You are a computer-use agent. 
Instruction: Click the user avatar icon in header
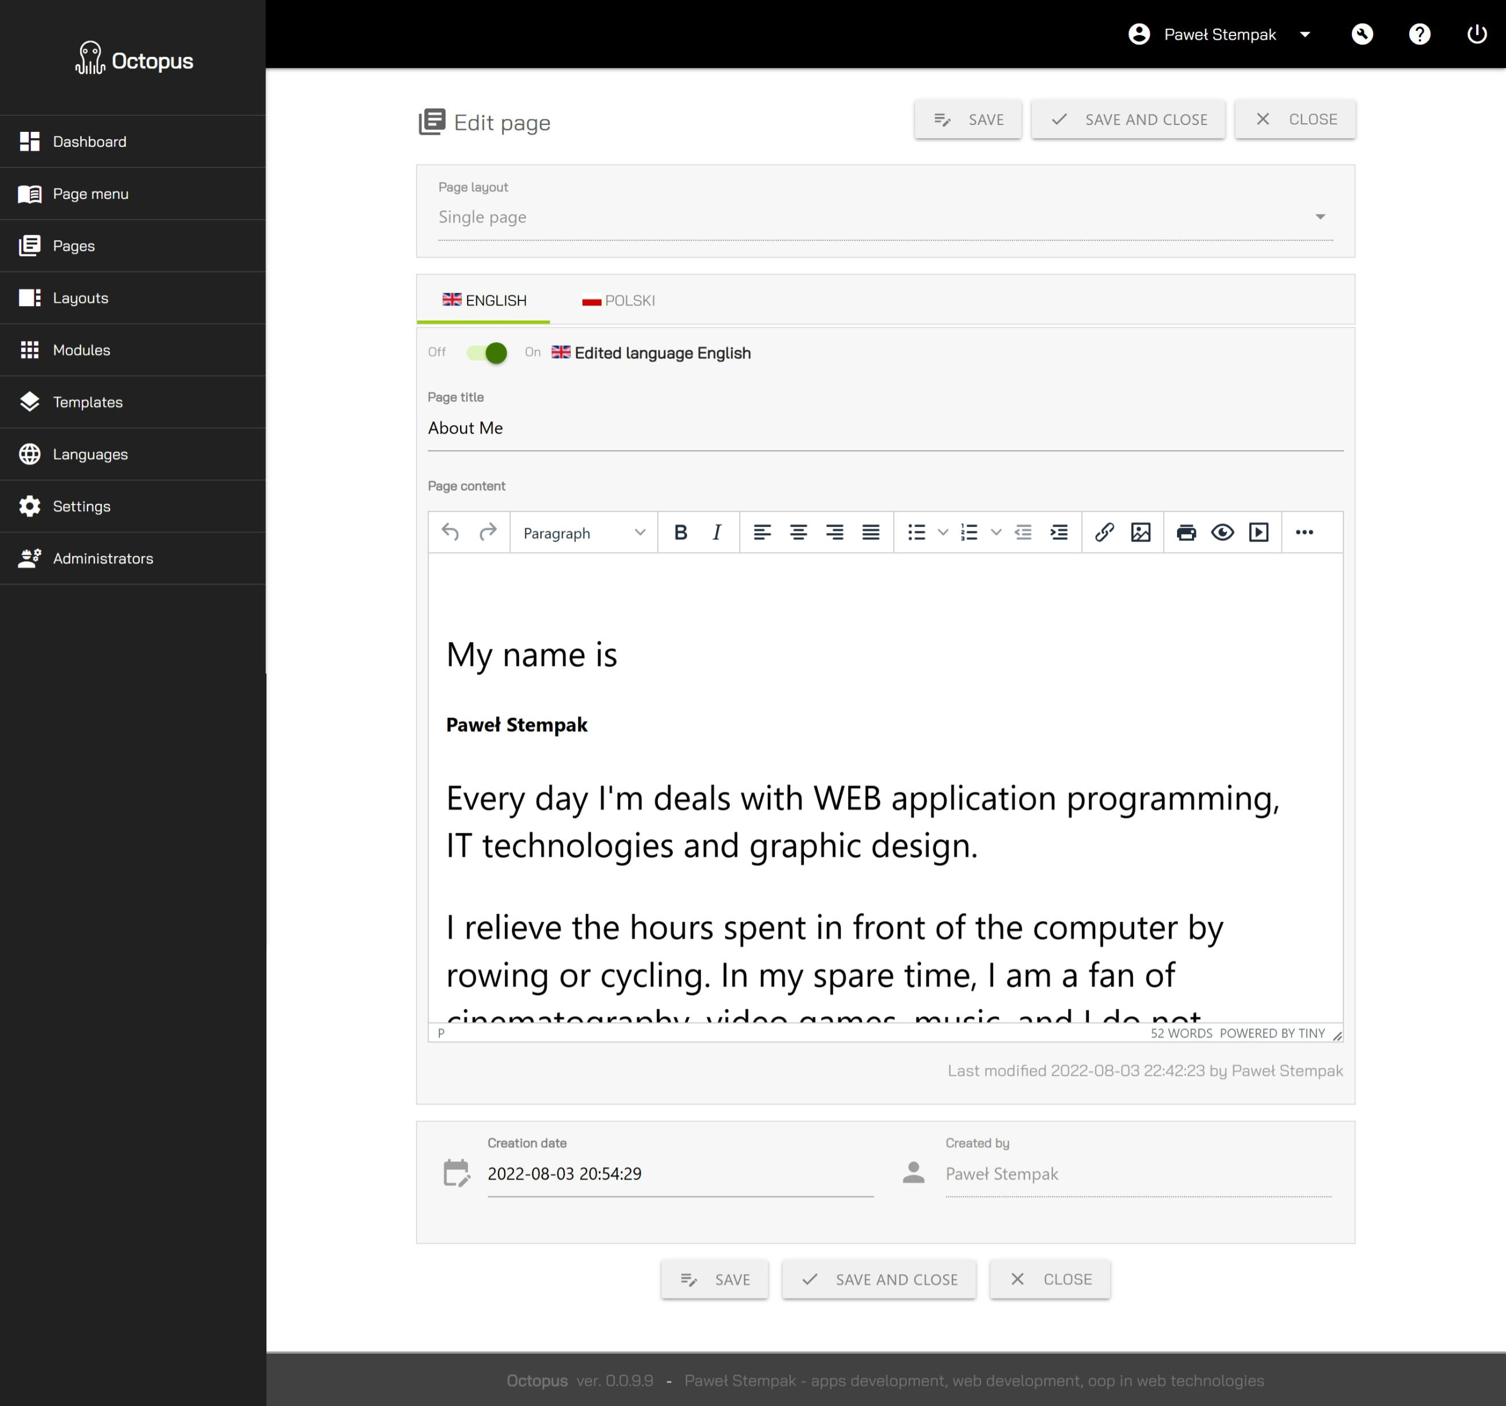click(x=1139, y=34)
